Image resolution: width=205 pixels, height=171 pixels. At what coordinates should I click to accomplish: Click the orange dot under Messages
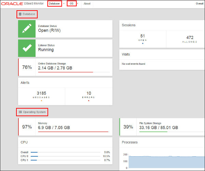click(x=41, y=100)
